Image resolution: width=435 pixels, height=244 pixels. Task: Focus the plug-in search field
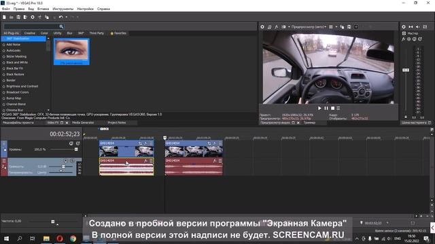pyautogui.click(x=31, y=26)
